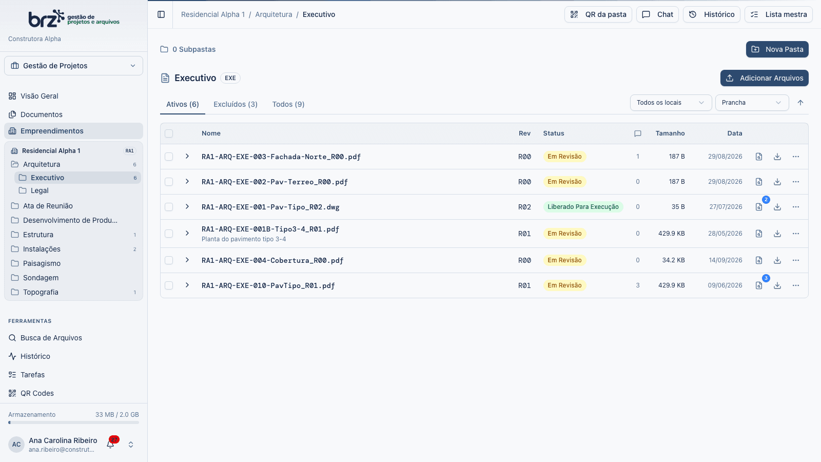Open Busca de Arquivos tool
Viewport: 821px width, 462px height.
74,338
